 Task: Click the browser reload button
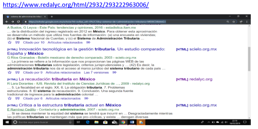tap(18, 22)
